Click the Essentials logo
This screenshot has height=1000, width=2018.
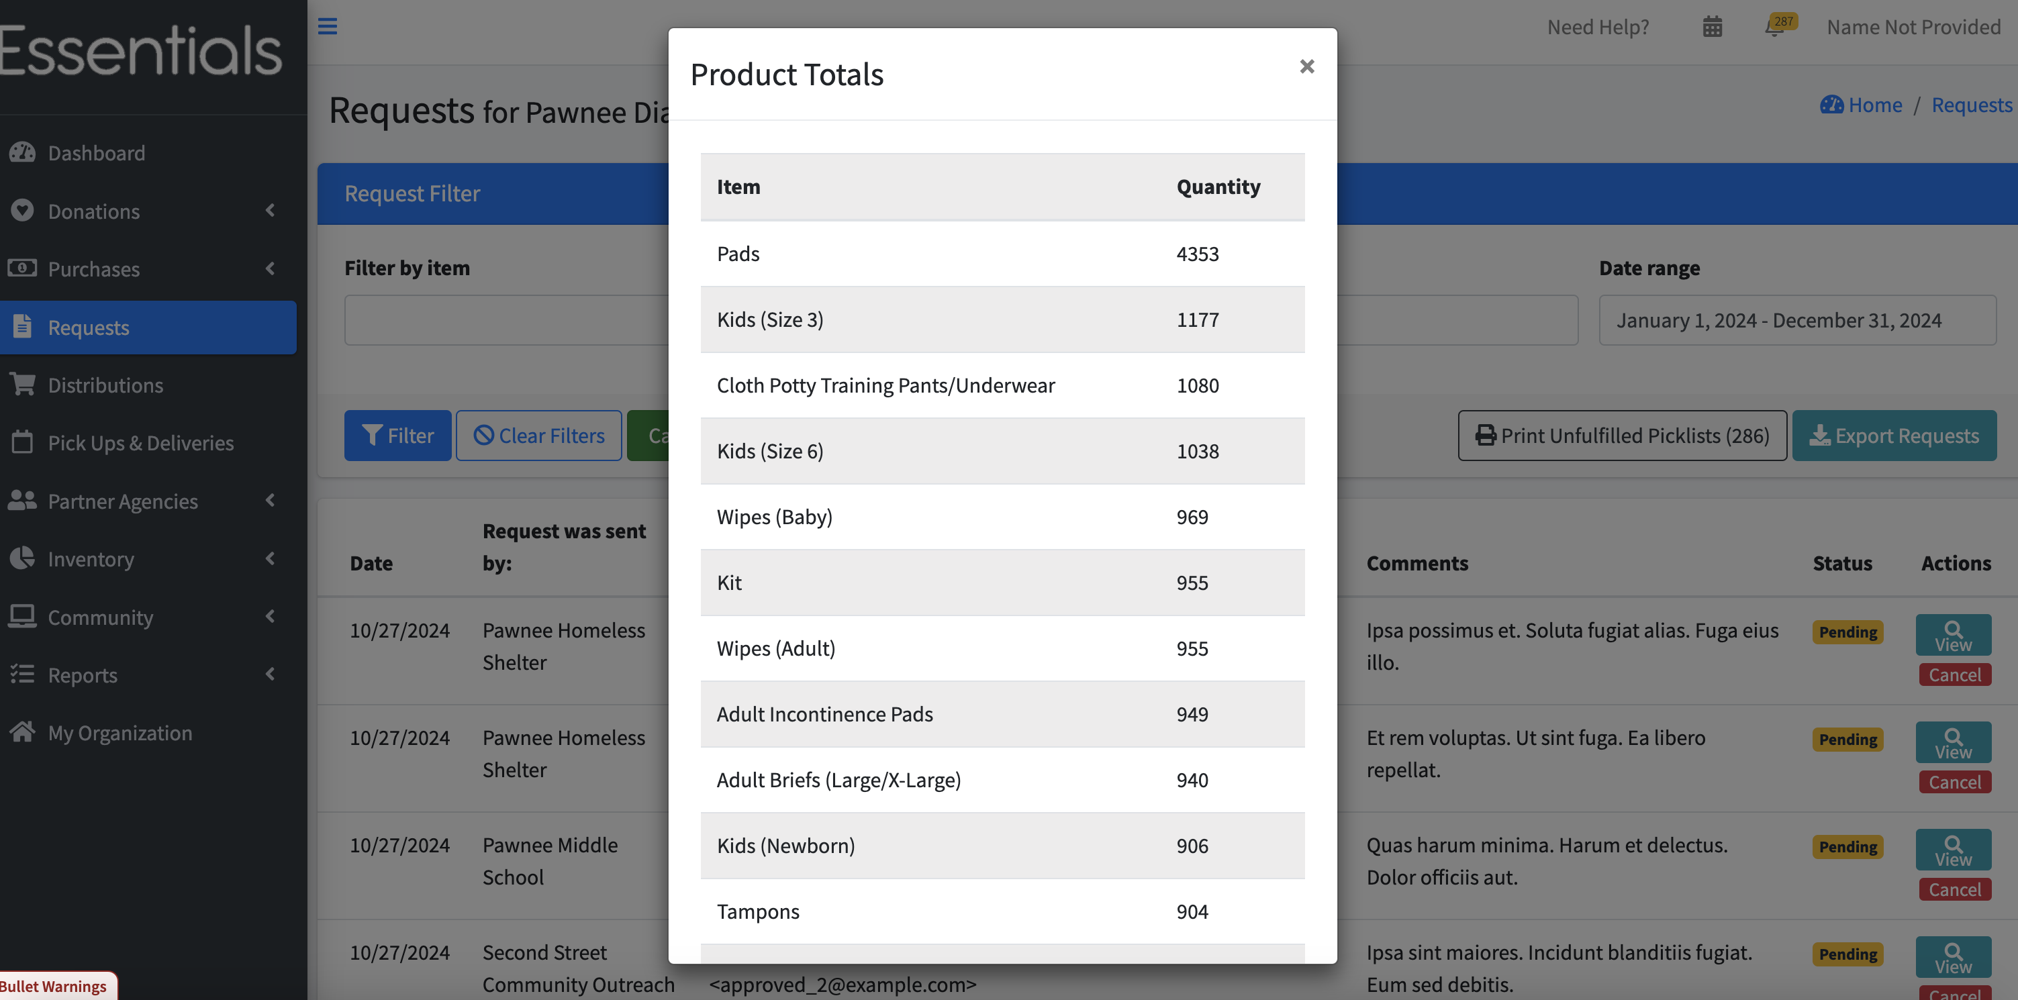coord(141,51)
